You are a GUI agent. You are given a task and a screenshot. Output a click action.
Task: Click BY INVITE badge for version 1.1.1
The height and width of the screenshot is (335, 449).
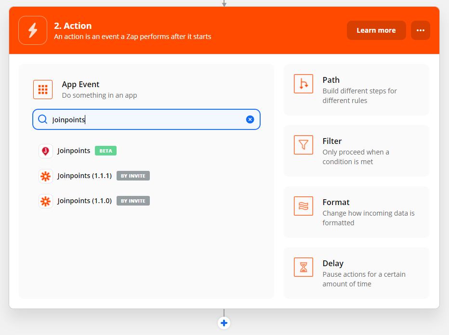133,176
